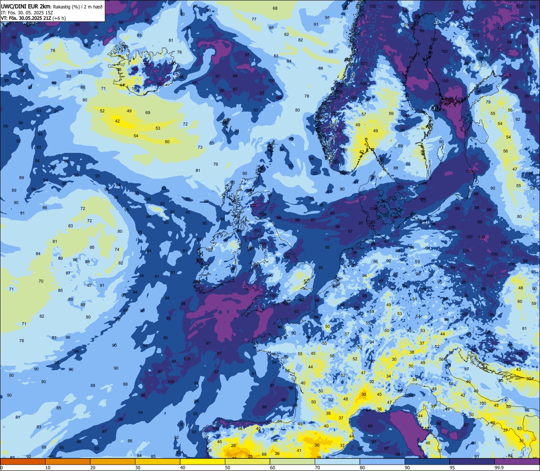Click the legend label '50'

(x=227, y=468)
